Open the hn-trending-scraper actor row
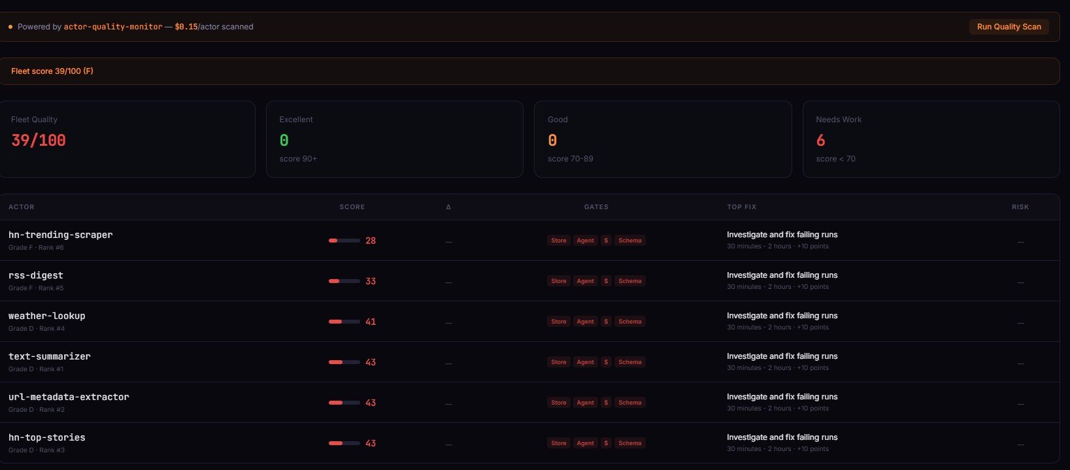 tap(60, 235)
